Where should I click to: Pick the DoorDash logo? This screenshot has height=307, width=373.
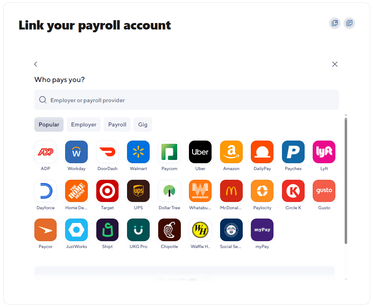click(107, 152)
